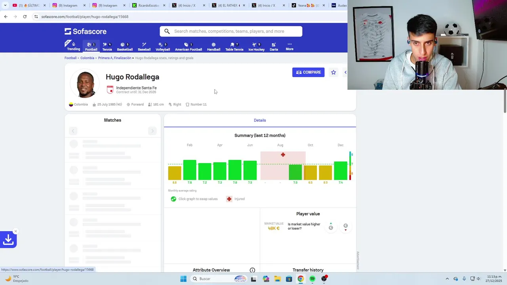This screenshot has height=285, width=507.
Task: Vote market value lower
Action: (x=345, y=226)
